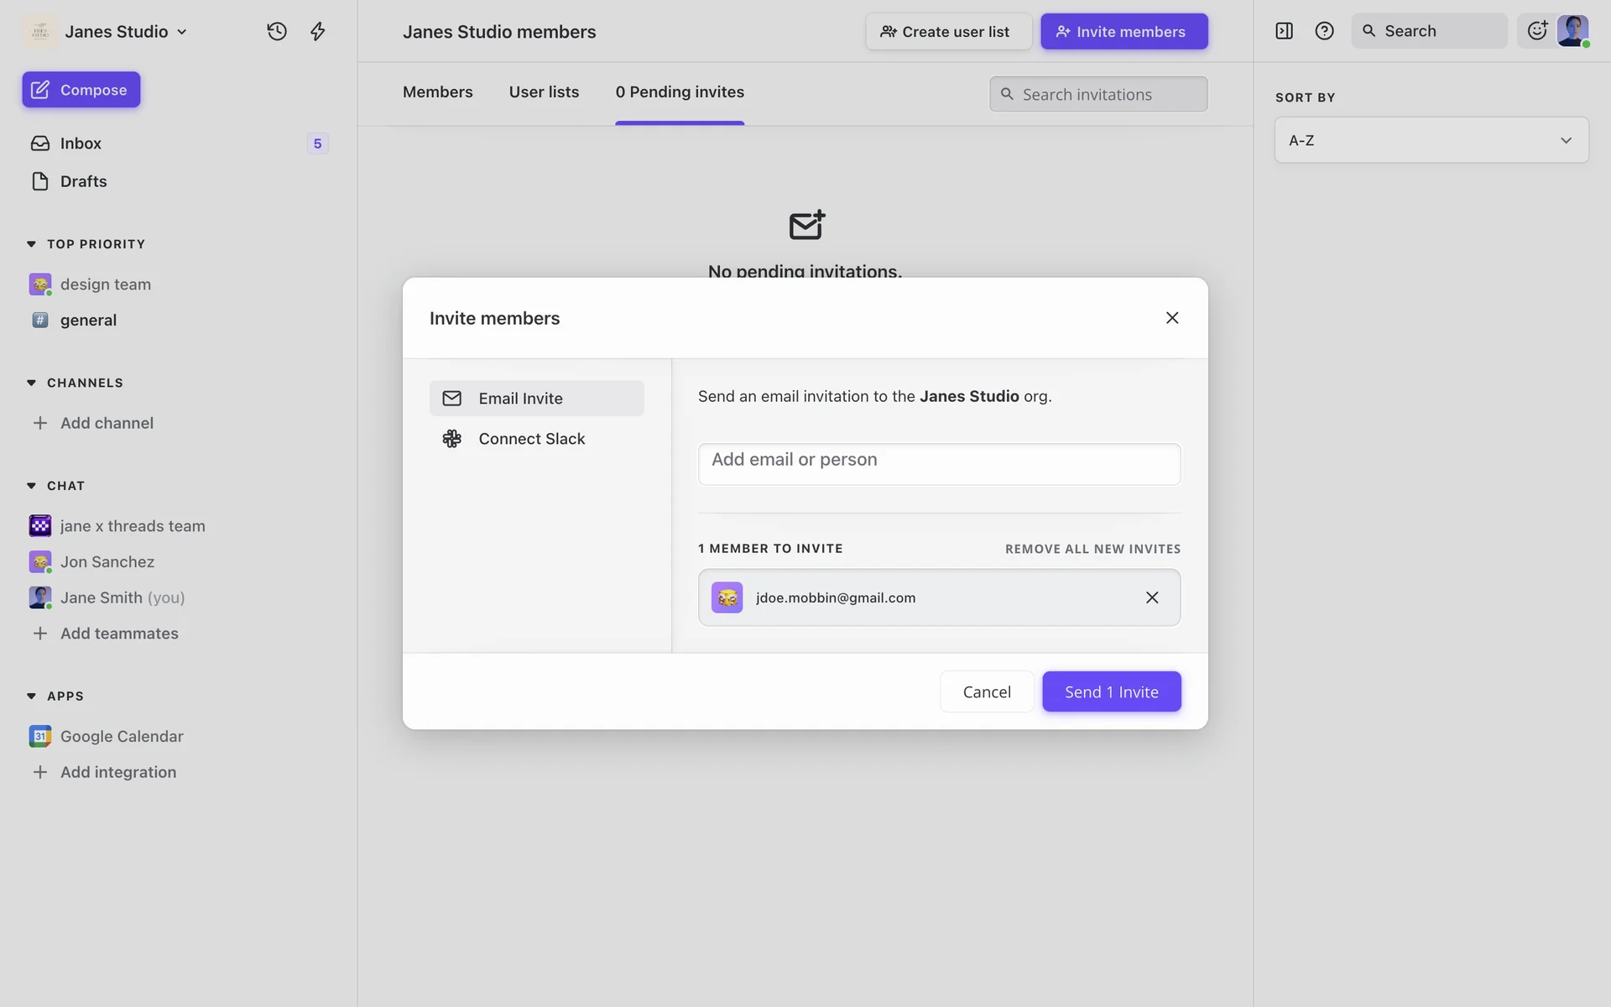The width and height of the screenshot is (1611, 1007).
Task: Collapse the Channels section
Action: (x=32, y=383)
